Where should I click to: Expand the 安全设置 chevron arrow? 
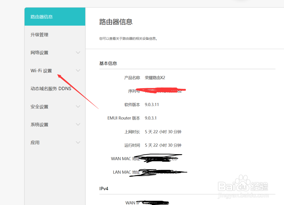(x=78, y=106)
